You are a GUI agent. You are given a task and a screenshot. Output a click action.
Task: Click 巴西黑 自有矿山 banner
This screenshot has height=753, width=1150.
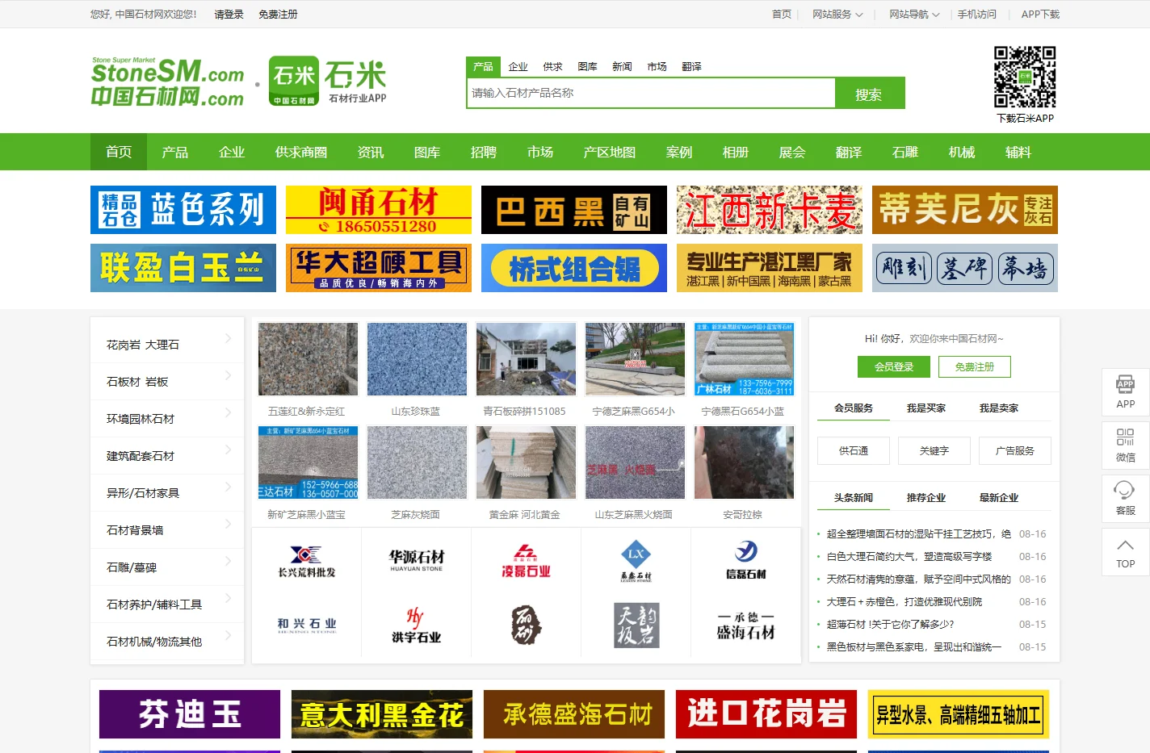[x=574, y=210]
